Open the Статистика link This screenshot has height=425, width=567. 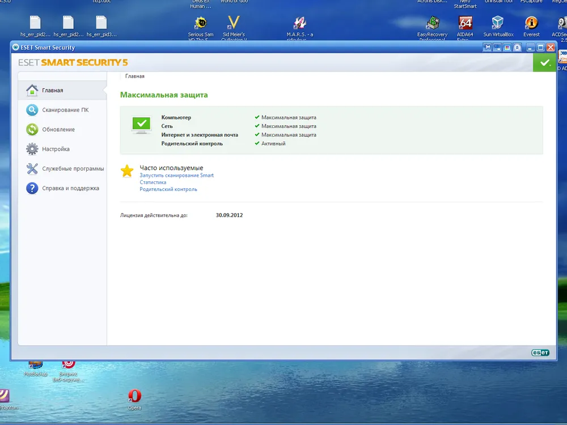[x=153, y=182]
